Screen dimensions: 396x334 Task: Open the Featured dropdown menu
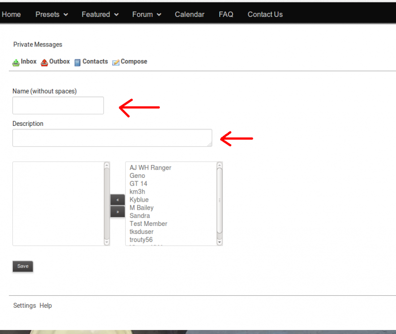click(100, 14)
